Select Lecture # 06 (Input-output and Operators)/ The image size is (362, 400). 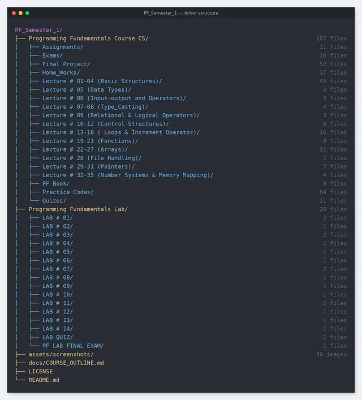[x=114, y=98]
